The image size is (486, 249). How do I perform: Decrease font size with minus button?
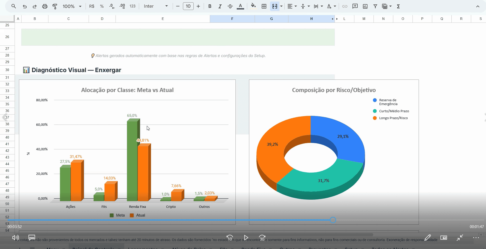pos(178,6)
